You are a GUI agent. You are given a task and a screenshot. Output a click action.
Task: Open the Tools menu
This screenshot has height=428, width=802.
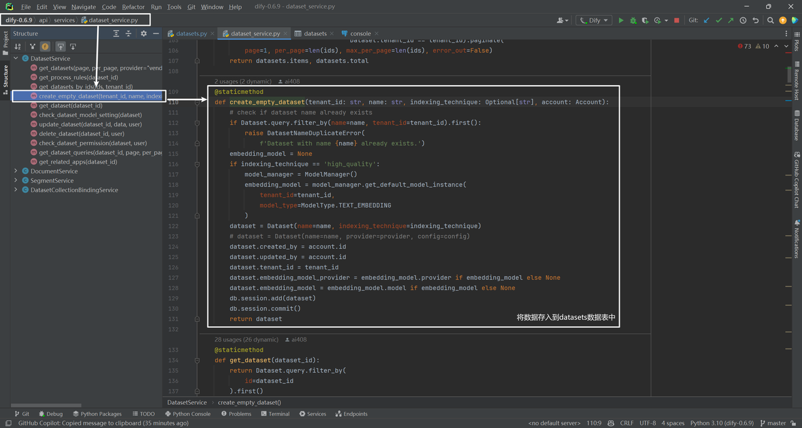[174, 7]
